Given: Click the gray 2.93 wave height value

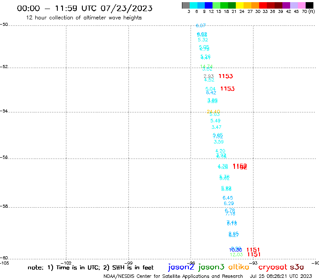Looking at the screenshot, I should [x=209, y=76].
